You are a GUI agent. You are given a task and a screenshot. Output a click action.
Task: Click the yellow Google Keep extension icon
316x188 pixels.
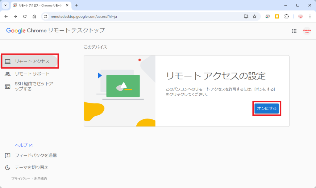pos(277,17)
